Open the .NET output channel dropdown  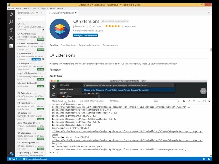pos(166,101)
